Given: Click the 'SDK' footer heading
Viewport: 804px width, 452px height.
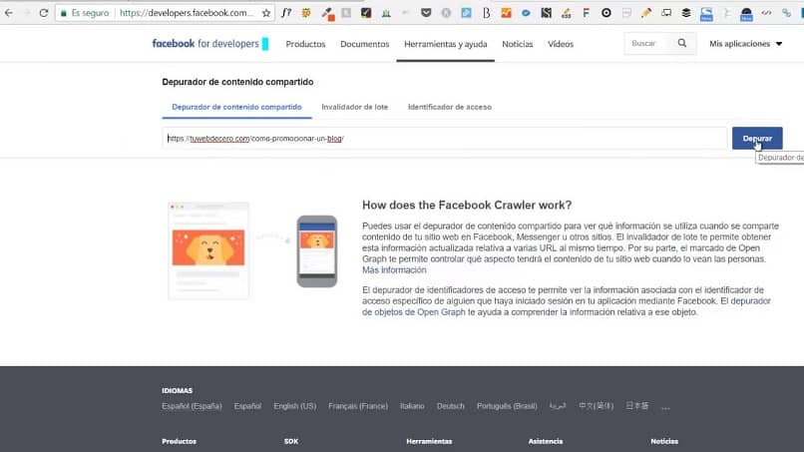Looking at the screenshot, I should click(x=291, y=441).
